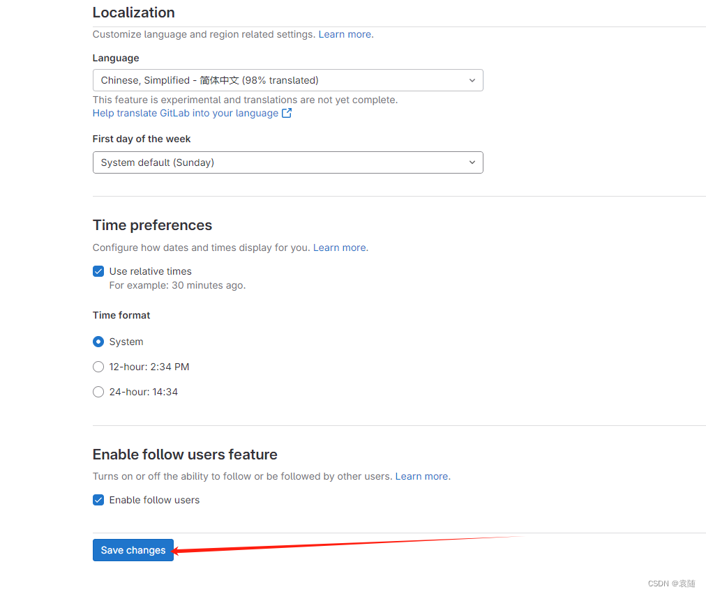Click the Language dropdown chevron arrow
The image size is (706, 594).
pos(472,81)
